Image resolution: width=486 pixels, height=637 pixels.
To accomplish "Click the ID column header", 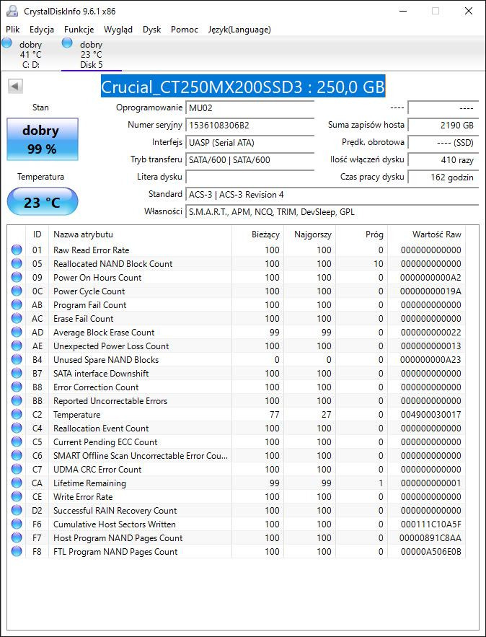I will [37, 234].
